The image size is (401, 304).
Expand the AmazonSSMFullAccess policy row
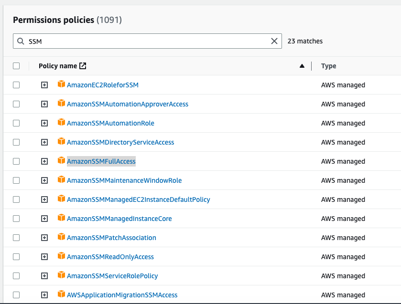44,161
